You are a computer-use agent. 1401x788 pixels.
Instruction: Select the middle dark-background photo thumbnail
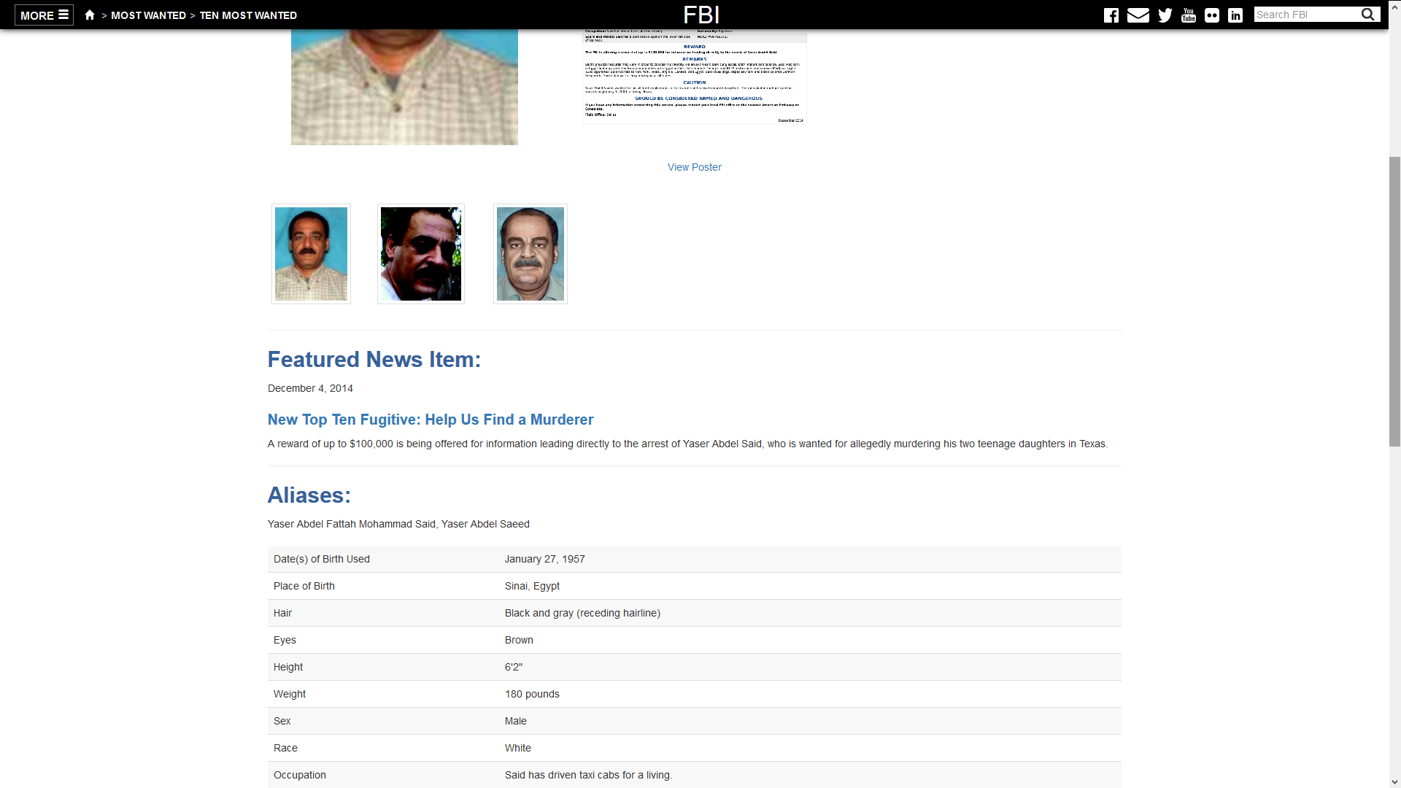tap(421, 254)
